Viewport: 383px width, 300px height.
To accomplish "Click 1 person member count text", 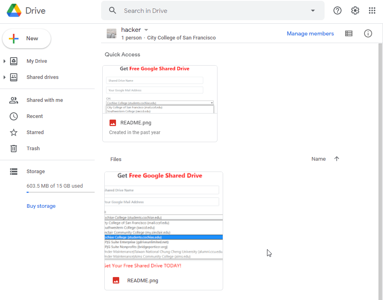I will (131, 37).
